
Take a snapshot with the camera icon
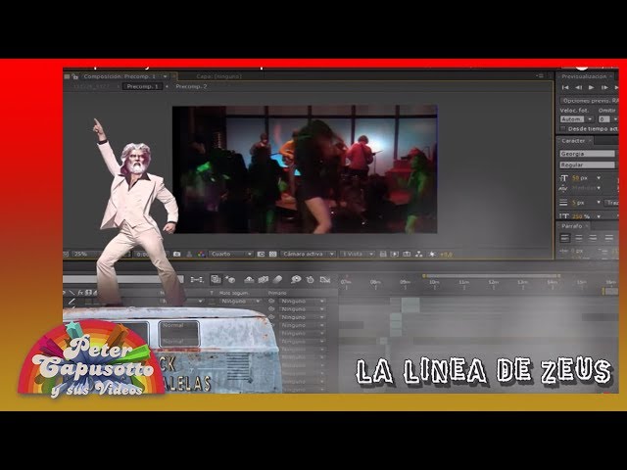tap(176, 255)
